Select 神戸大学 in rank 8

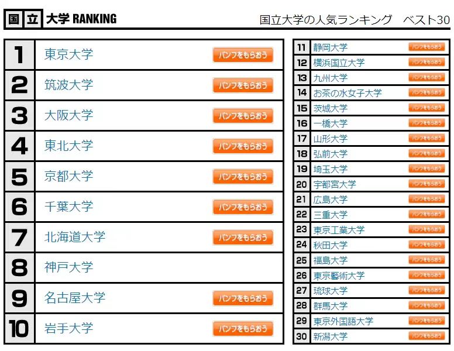68,267
